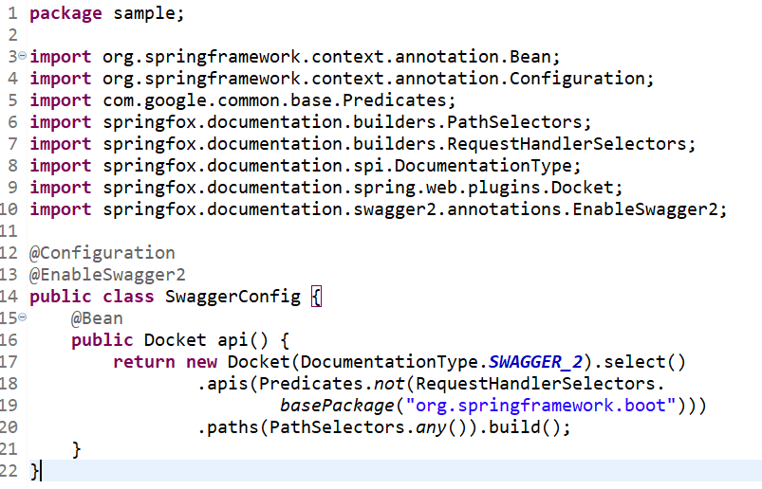This screenshot has height=489, width=762.
Task: Click the closing brace on line 22
Action: (x=34, y=471)
